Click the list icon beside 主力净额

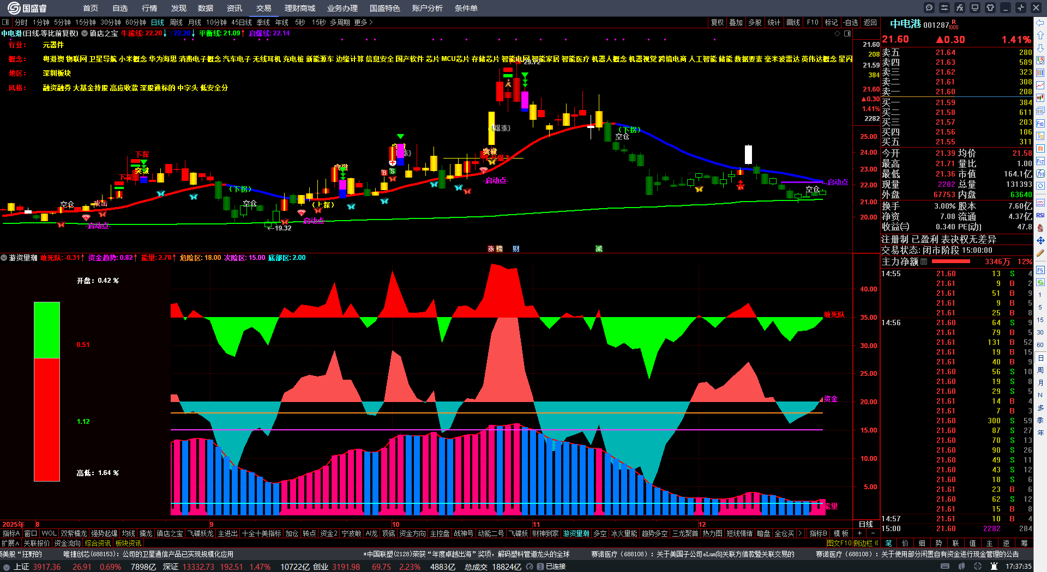click(924, 261)
